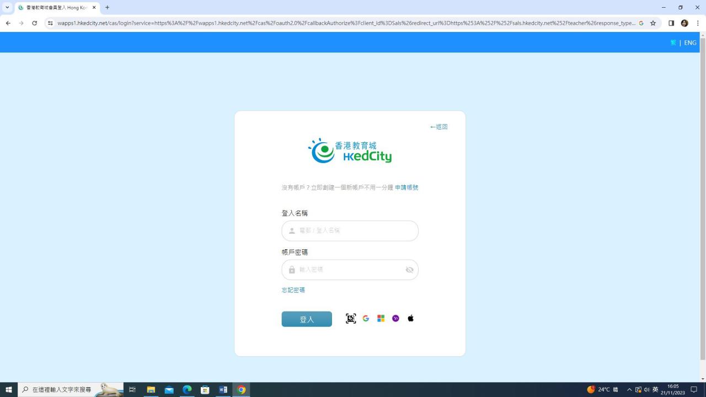Open File Explorer from taskbar

click(x=151, y=390)
